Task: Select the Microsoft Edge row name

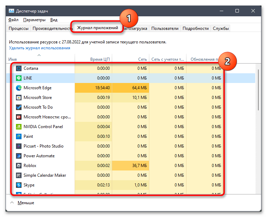Action: 37,88
